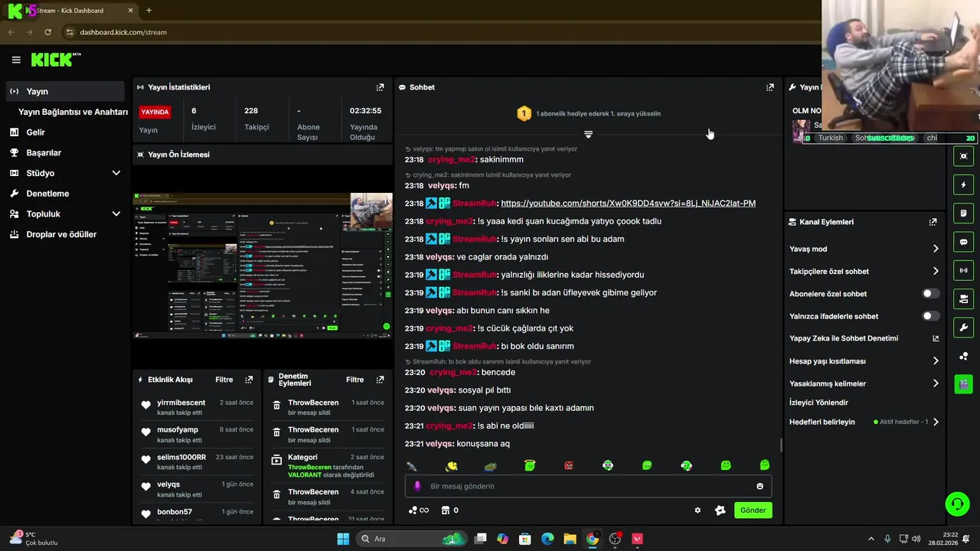The width and height of the screenshot is (980, 551).
Task: Pop out the Etkinlik Akışı panel
Action: click(x=249, y=380)
